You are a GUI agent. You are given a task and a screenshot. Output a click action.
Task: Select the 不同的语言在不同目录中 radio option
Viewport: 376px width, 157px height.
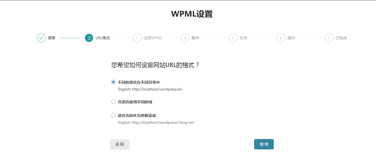pyautogui.click(x=113, y=82)
